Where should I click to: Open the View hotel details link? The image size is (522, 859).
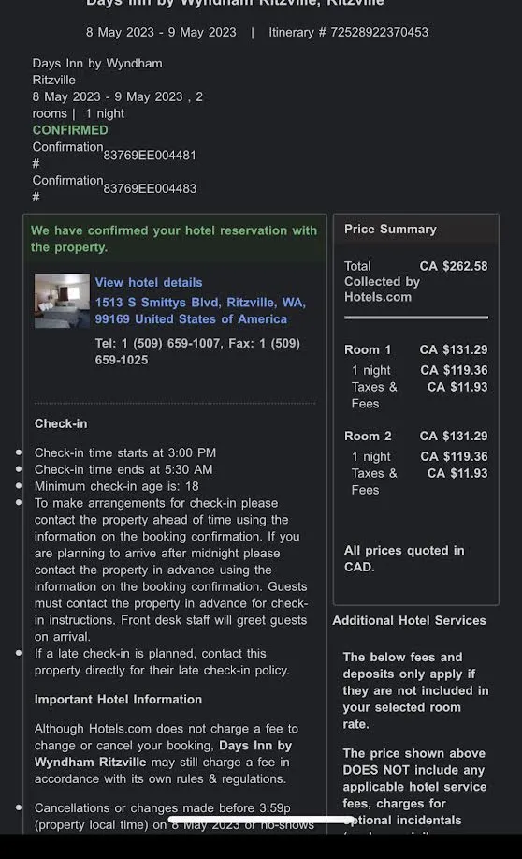coord(149,282)
